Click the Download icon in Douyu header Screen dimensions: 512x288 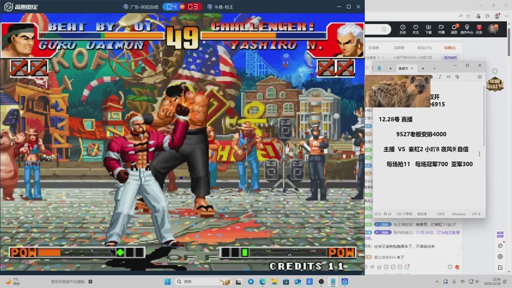428,29
